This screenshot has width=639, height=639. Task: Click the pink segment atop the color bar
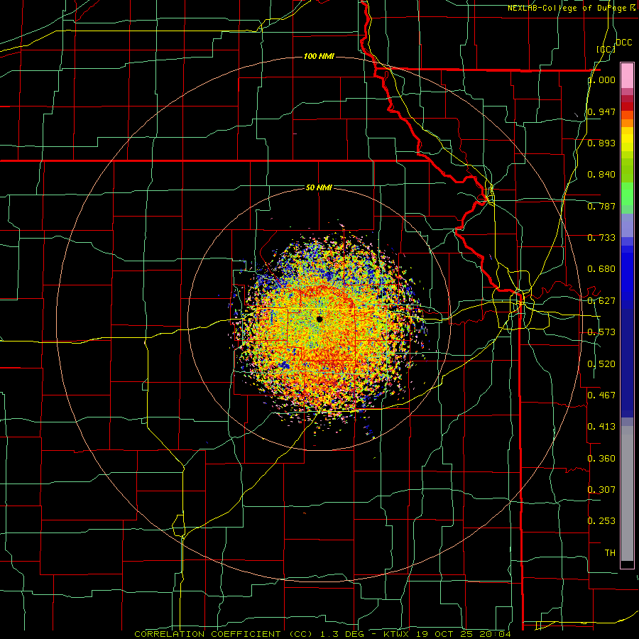[x=627, y=75]
